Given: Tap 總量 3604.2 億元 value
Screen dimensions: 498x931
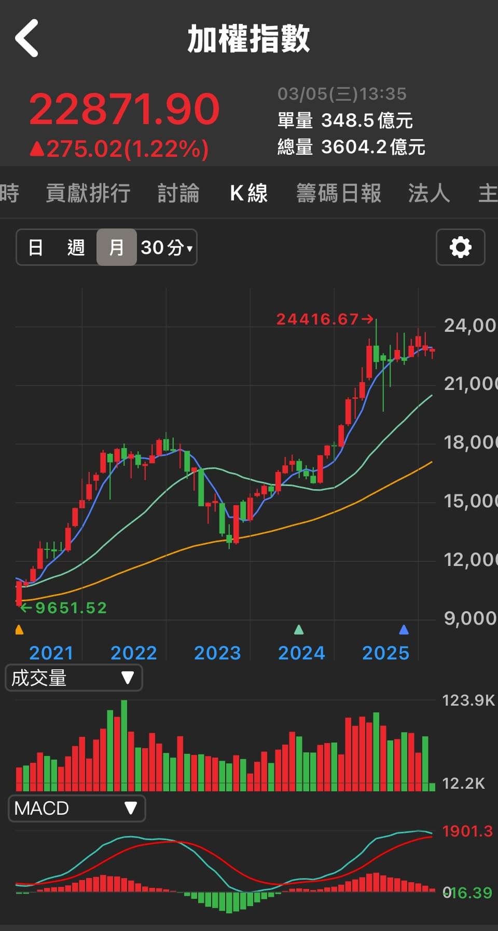Looking at the screenshot, I should 351,147.
